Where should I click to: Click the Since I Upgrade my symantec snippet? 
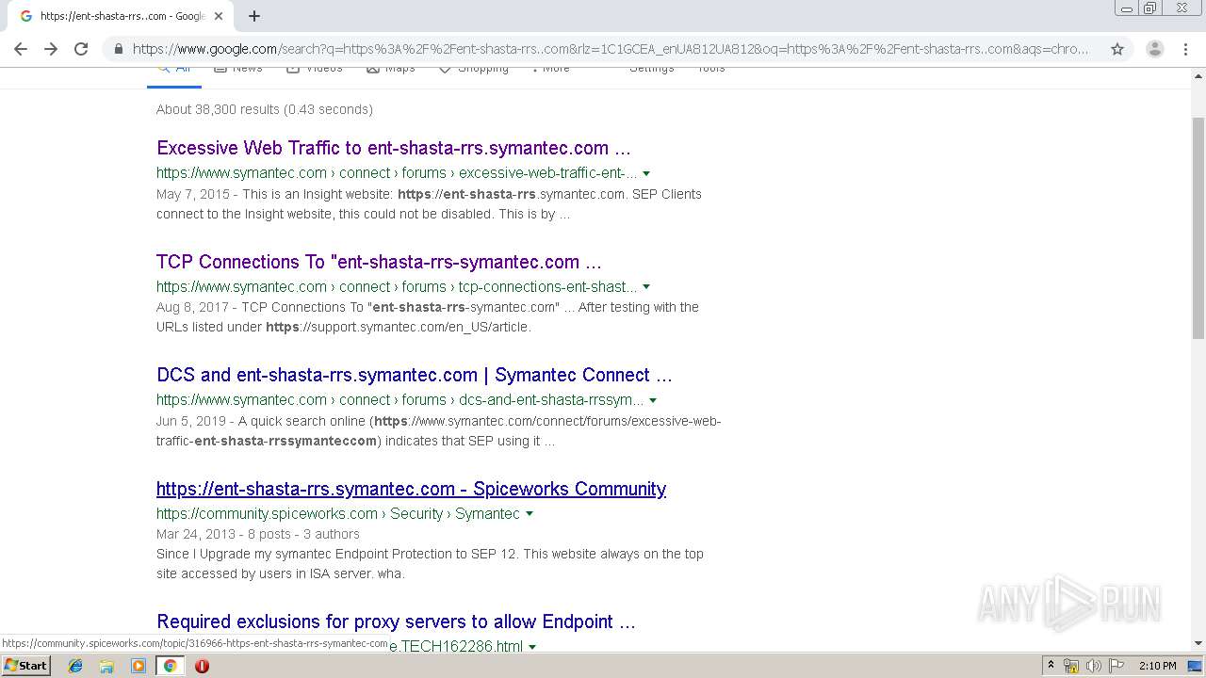(430, 563)
